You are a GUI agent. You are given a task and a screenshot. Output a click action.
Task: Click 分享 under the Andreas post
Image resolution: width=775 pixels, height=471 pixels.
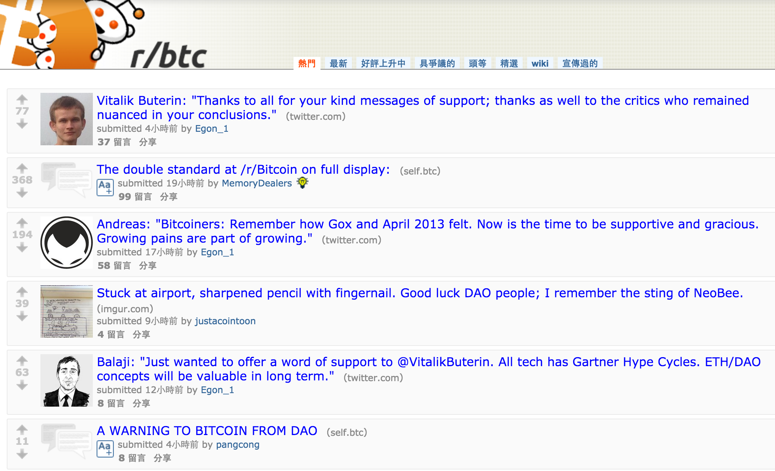pos(148,265)
